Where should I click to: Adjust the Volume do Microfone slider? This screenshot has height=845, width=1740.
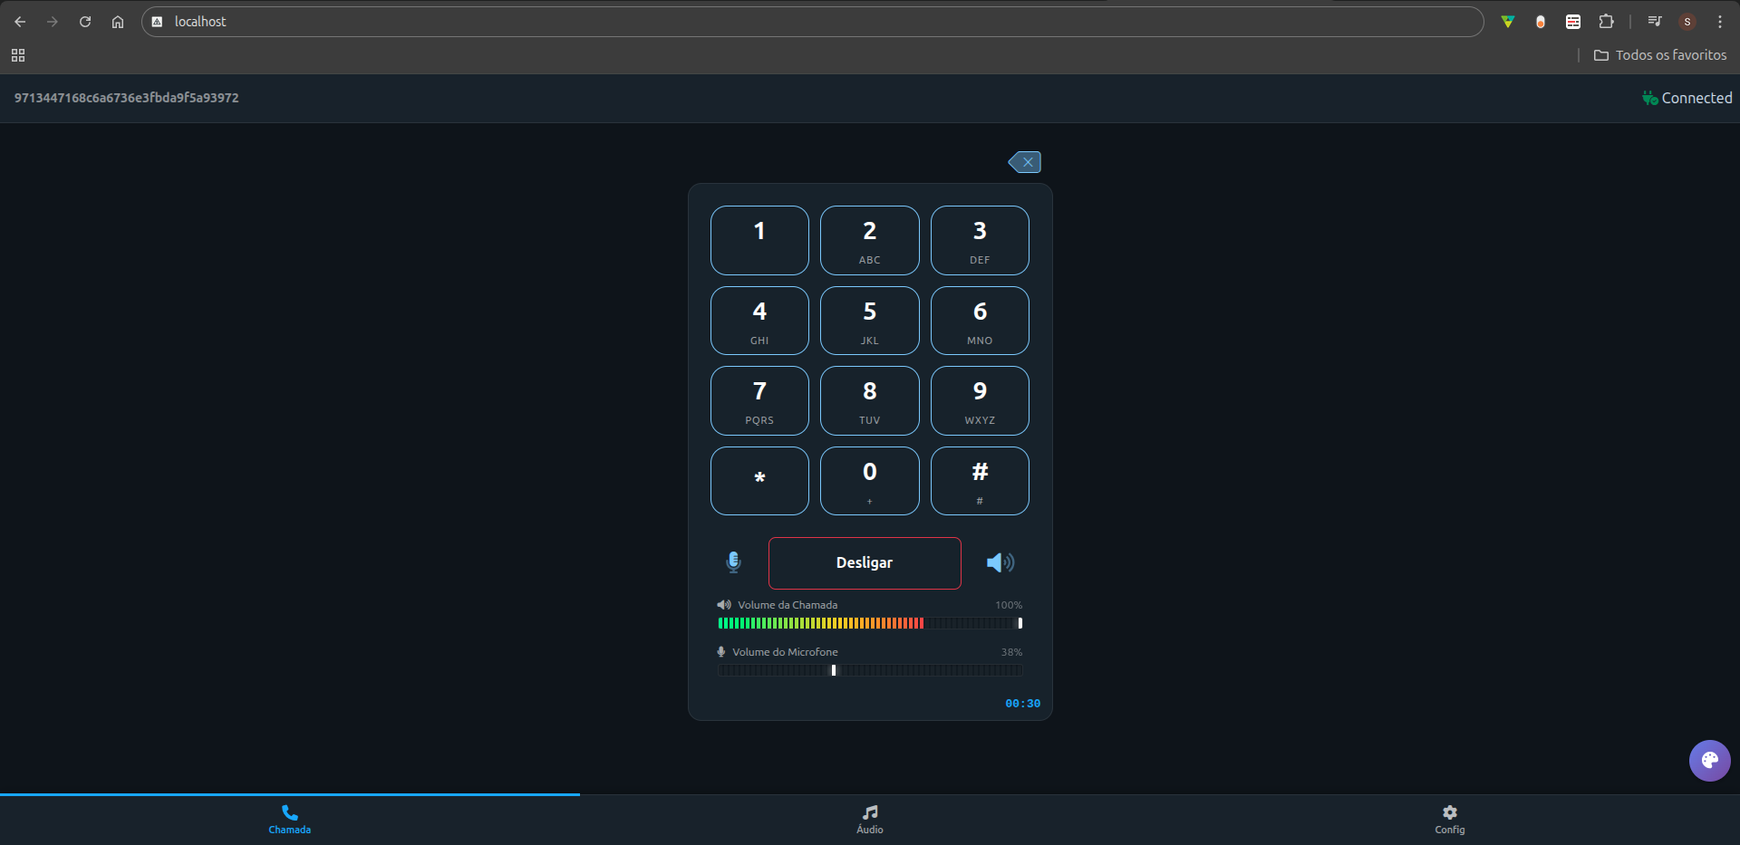point(833,670)
